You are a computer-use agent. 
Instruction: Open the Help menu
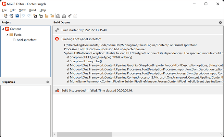(43, 10)
